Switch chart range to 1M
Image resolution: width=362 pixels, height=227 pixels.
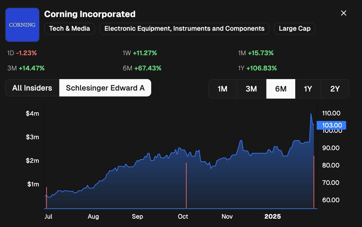223,89
